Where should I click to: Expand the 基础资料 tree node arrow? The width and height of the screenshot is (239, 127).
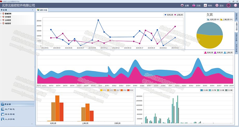(1, 14)
